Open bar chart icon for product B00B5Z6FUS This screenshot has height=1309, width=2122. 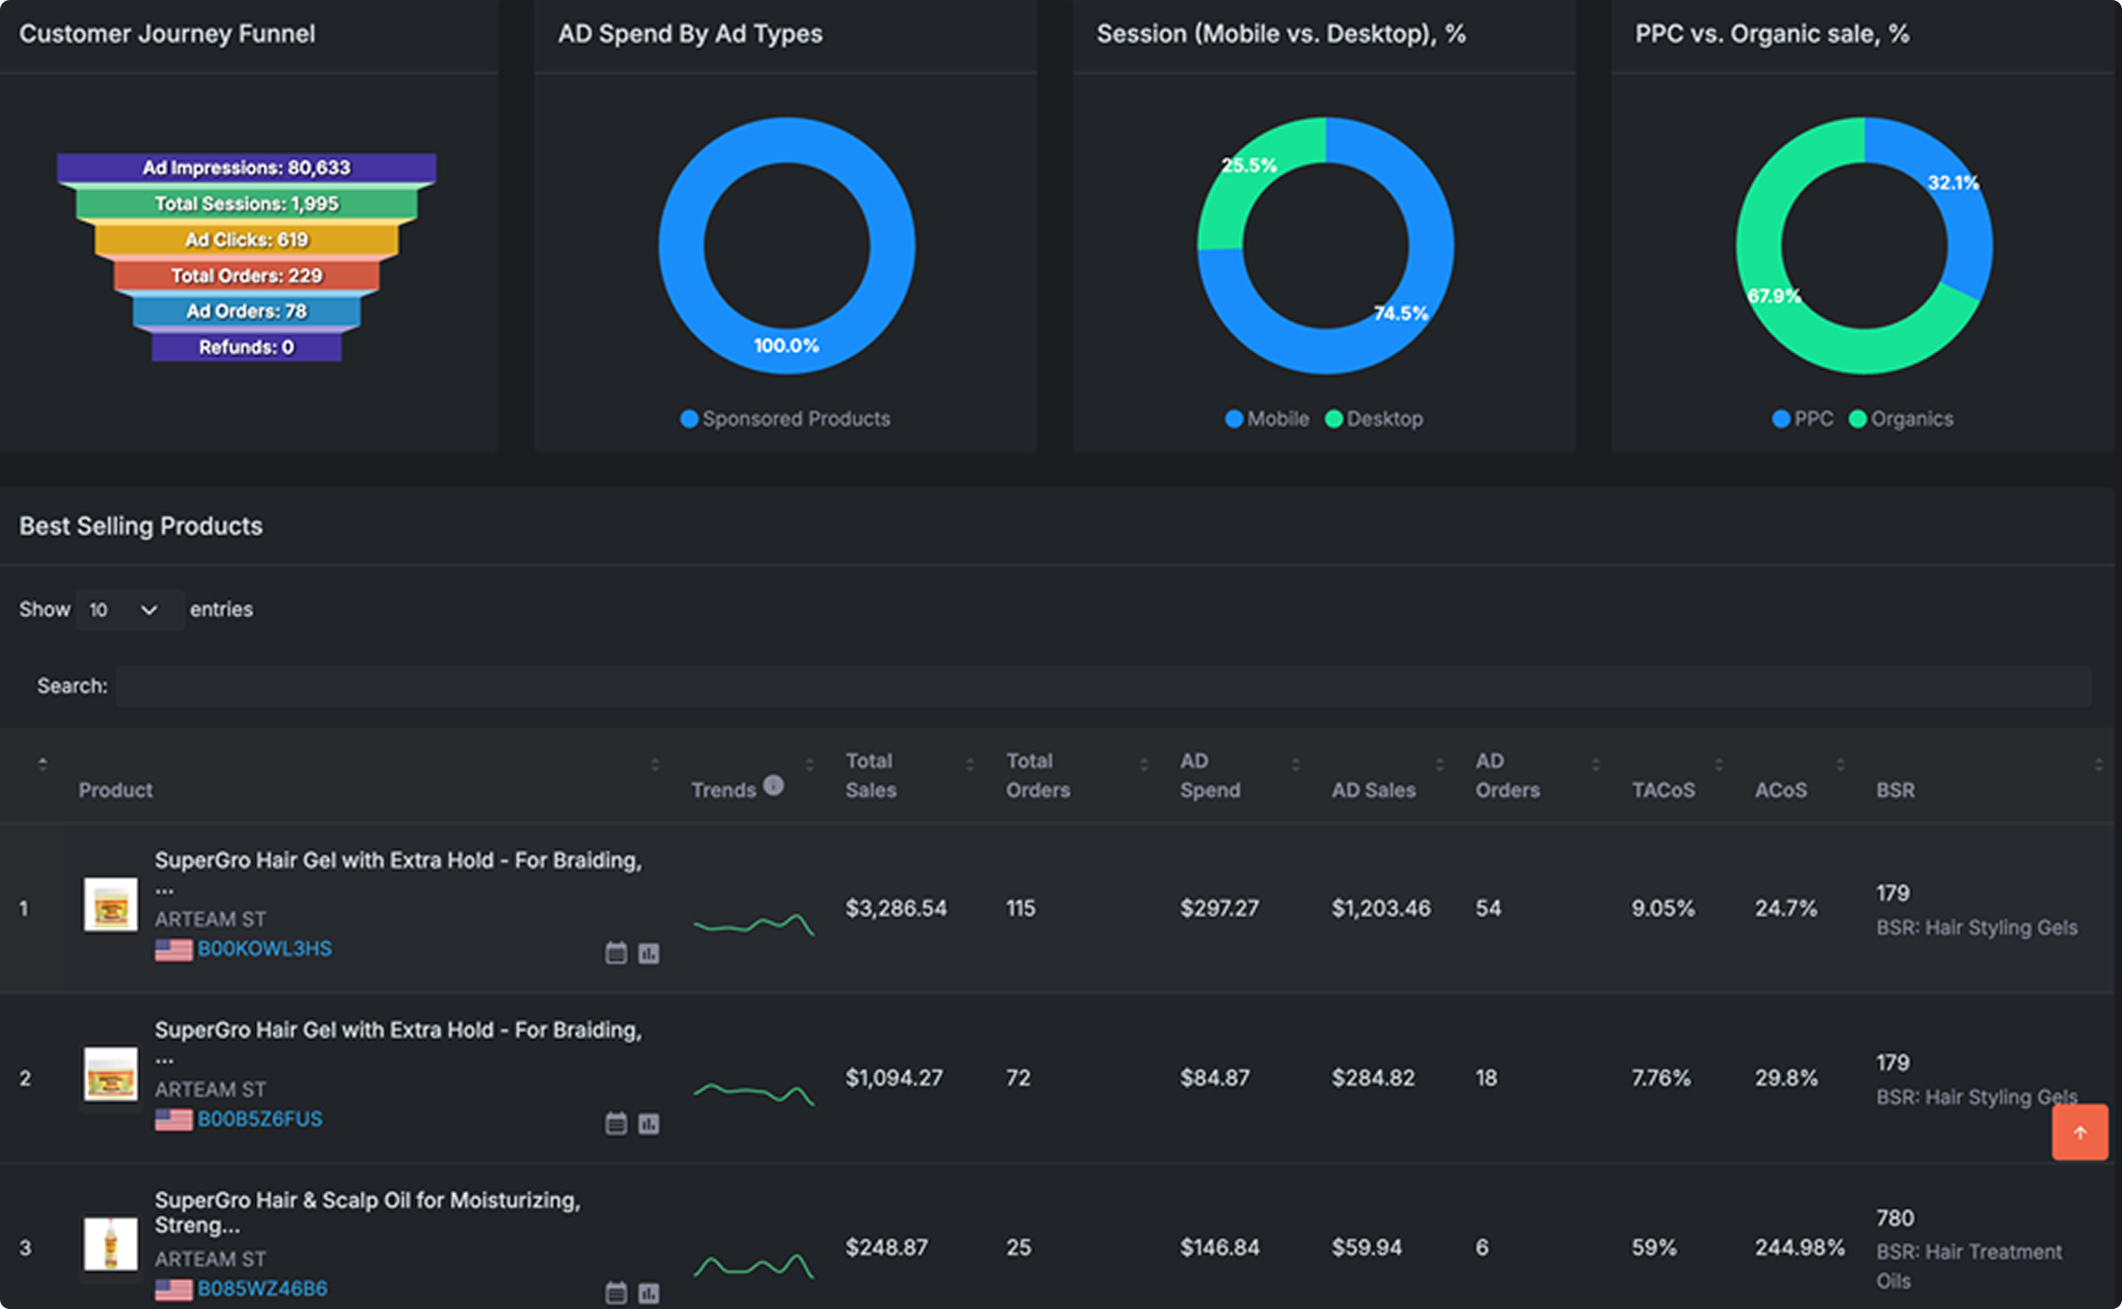648,1124
